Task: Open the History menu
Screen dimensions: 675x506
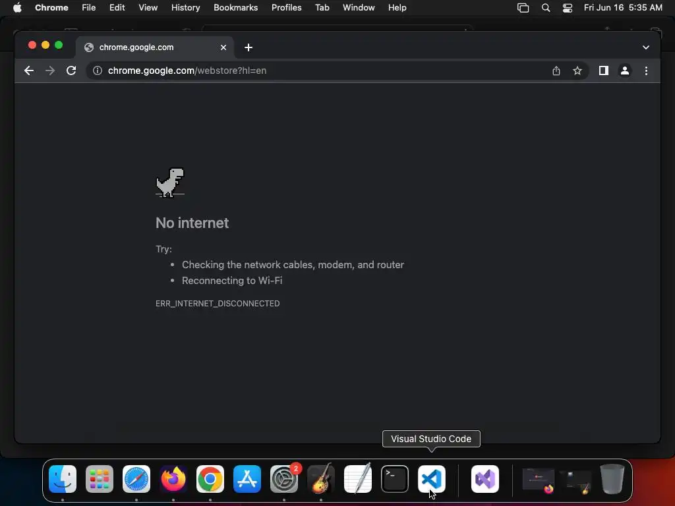Action: [x=185, y=8]
